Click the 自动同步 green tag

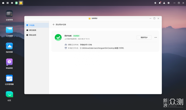pyautogui.click(x=76, y=36)
